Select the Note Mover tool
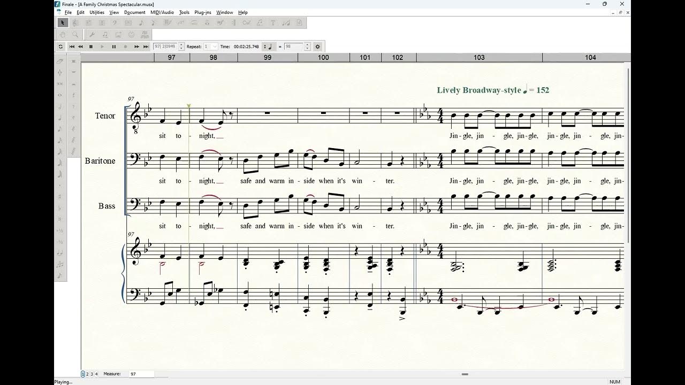 click(105, 35)
